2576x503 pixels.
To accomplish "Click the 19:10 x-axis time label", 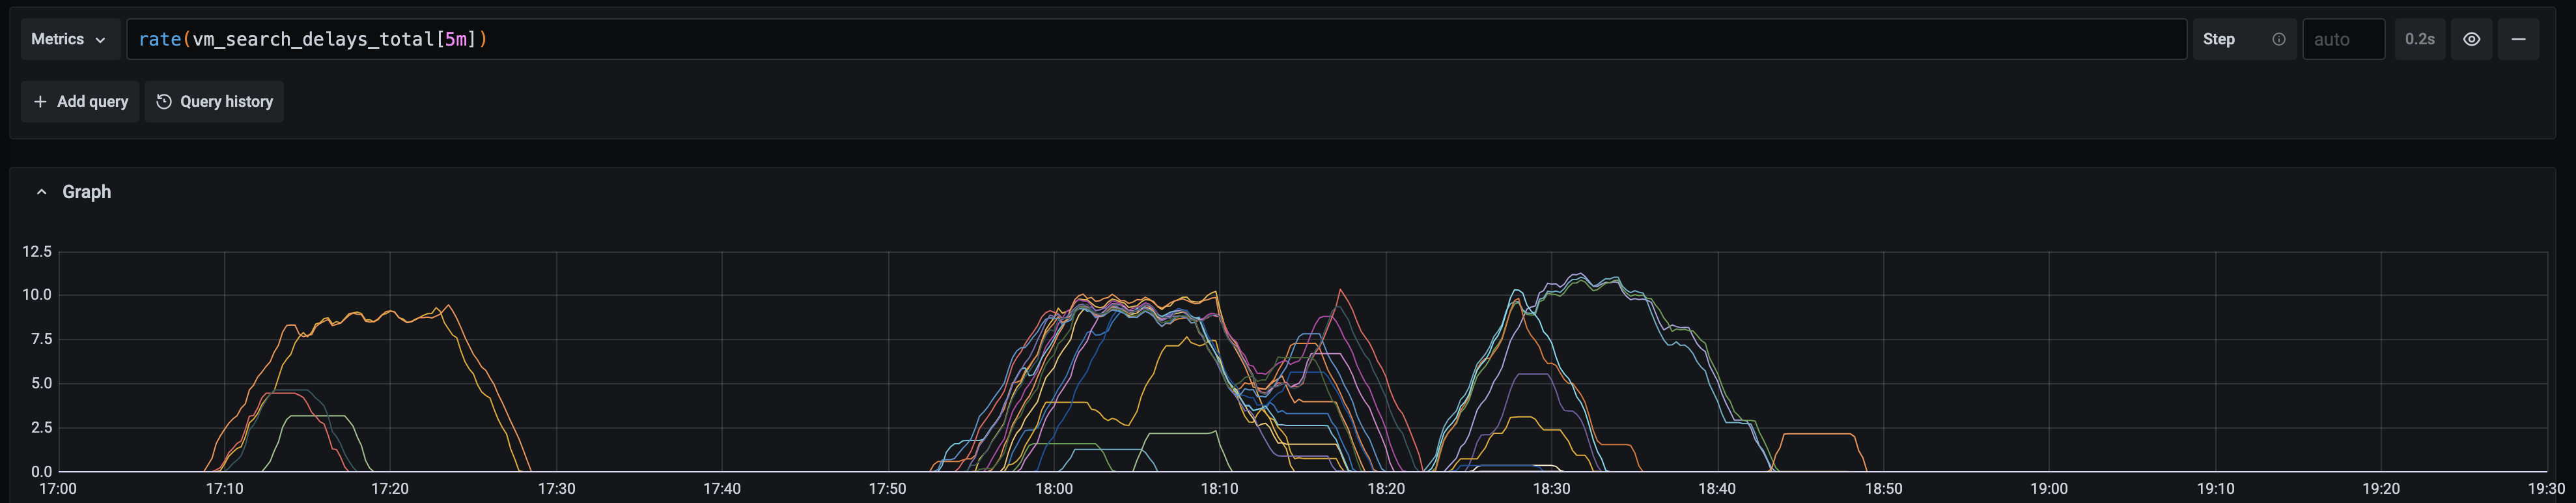I will [2215, 489].
